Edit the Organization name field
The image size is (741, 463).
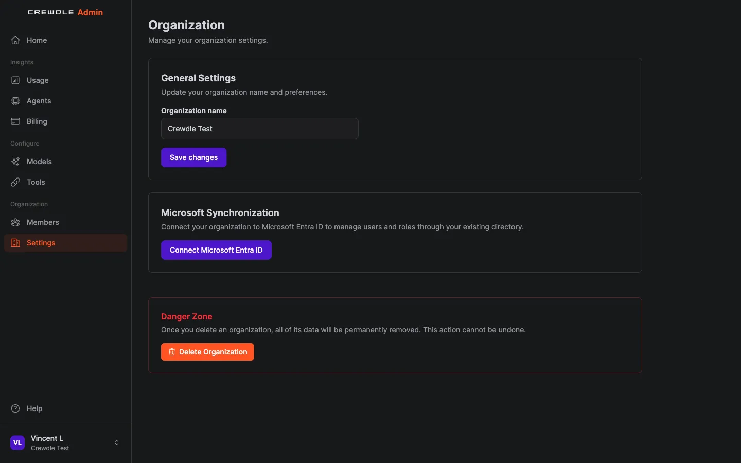tap(259, 129)
